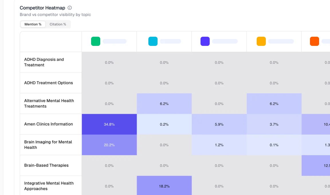Viewport: 330px width, 195px height.
Task: Click the yellow competitor color chip
Action: click(261, 41)
